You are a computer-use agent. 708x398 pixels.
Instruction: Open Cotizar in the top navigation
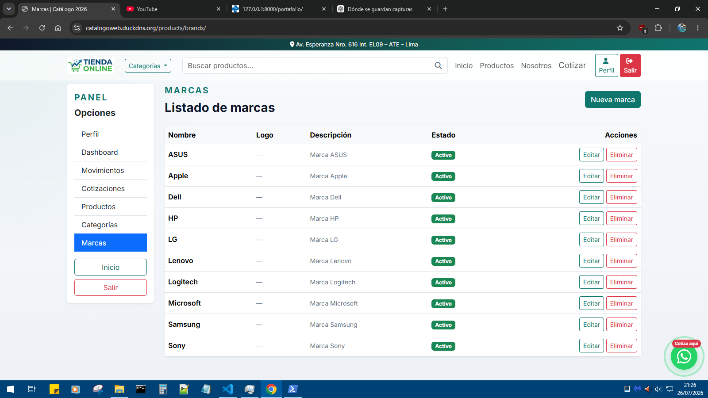coord(572,65)
